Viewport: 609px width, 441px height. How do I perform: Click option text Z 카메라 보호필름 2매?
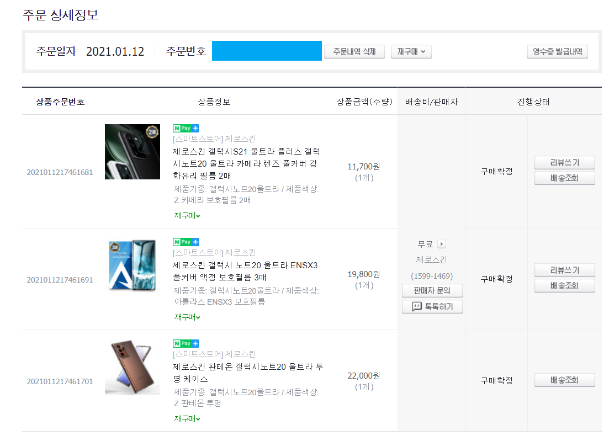click(x=213, y=200)
